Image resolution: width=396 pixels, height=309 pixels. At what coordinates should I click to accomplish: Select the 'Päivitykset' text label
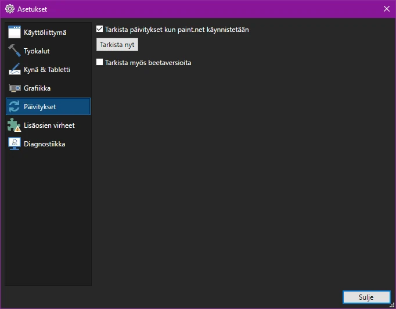(40, 107)
